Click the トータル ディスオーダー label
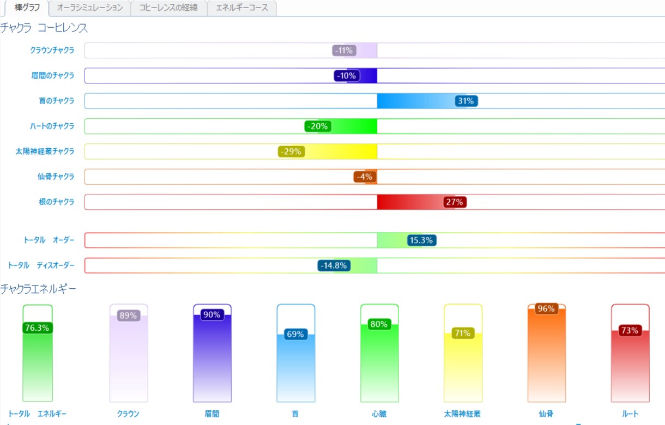 pos(41,265)
